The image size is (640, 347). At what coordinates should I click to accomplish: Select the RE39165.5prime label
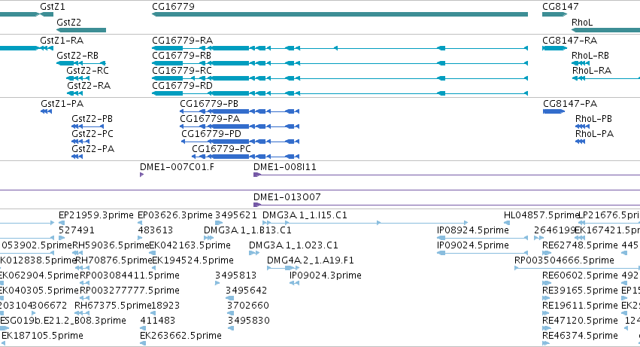point(580,291)
